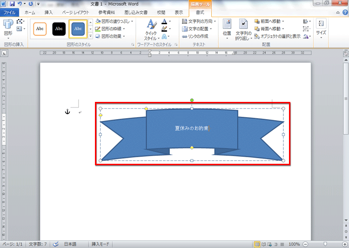Screen dimensions: 349x248
Task: Open the Quick Access Toolbar customize menu
Action: (x=39, y=4)
